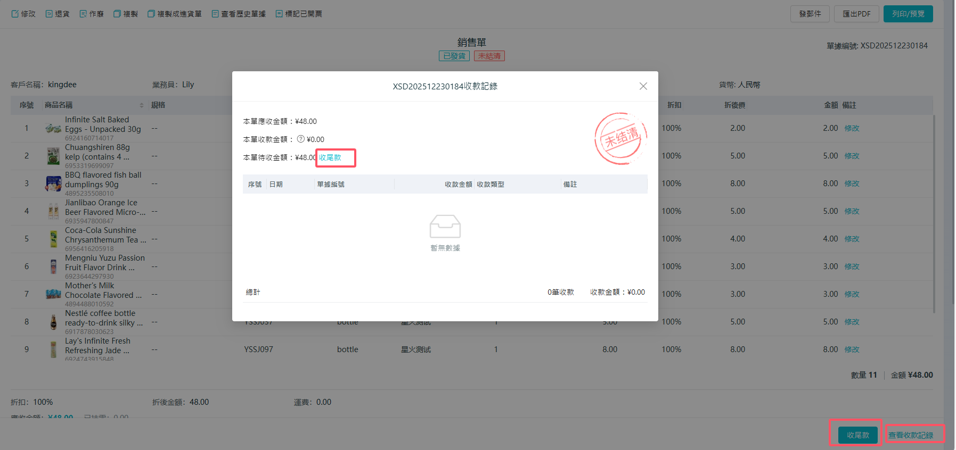This screenshot has width=956, height=450.
Task: Click the teal 收尾款 button at bottom
Action: tap(857, 435)
